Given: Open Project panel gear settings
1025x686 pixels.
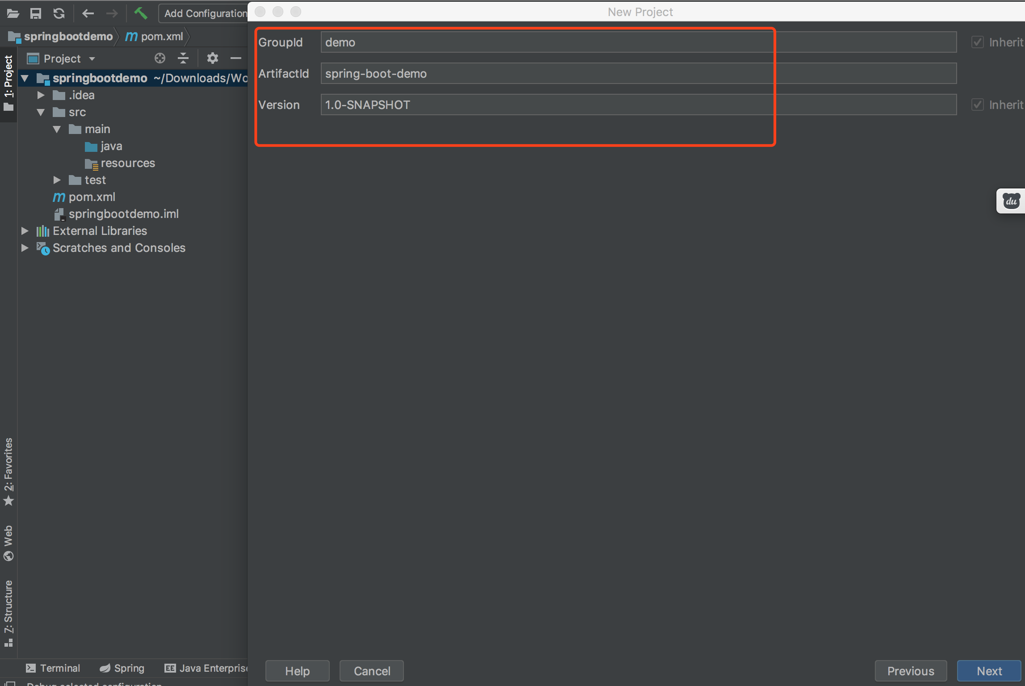Looking at the screenshot, I should (x=213, y=58).
